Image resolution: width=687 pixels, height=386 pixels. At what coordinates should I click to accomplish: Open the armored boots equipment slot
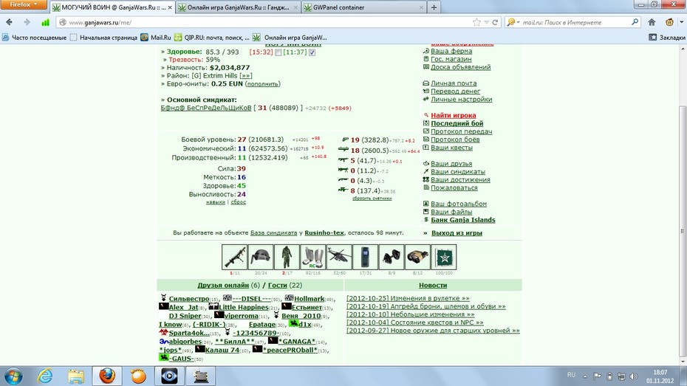(x=312, y=257)
